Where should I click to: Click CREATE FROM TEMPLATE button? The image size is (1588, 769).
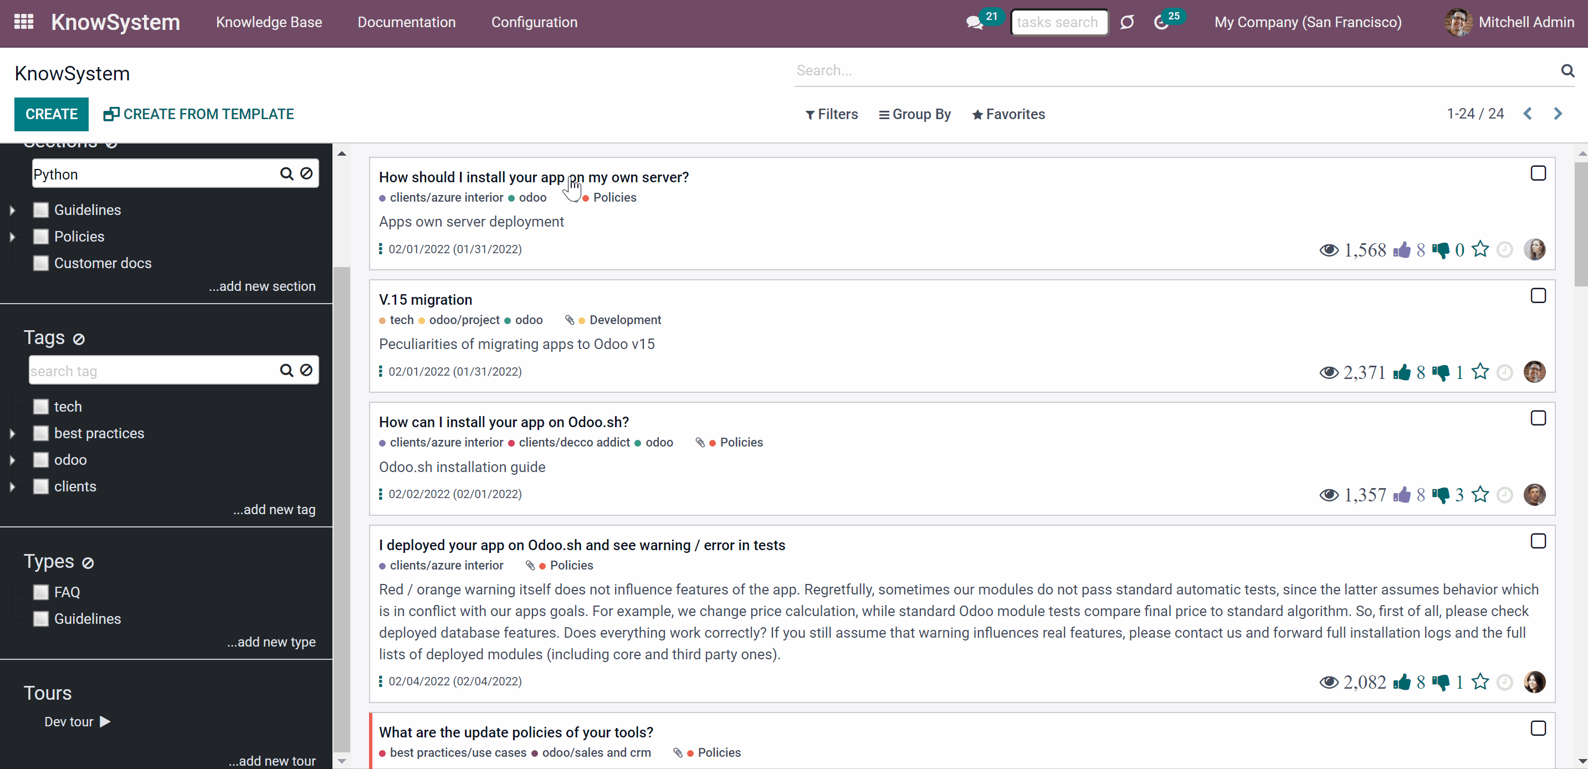[198, 114]
